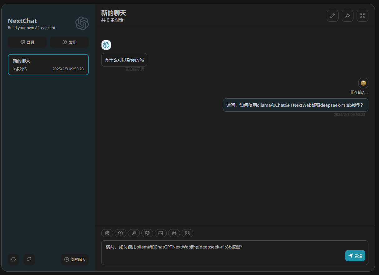Click the robot shortcut icon in toolbar

pos(174,233)
